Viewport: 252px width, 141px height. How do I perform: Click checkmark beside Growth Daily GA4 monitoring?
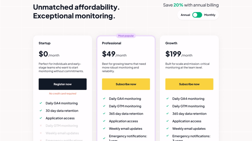coord(167,99)
